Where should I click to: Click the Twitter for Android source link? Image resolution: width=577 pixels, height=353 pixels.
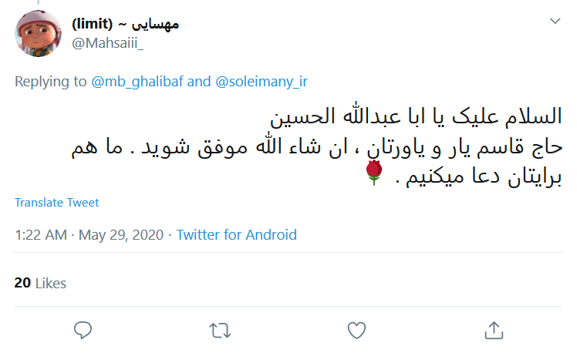(x=236, y=235)
